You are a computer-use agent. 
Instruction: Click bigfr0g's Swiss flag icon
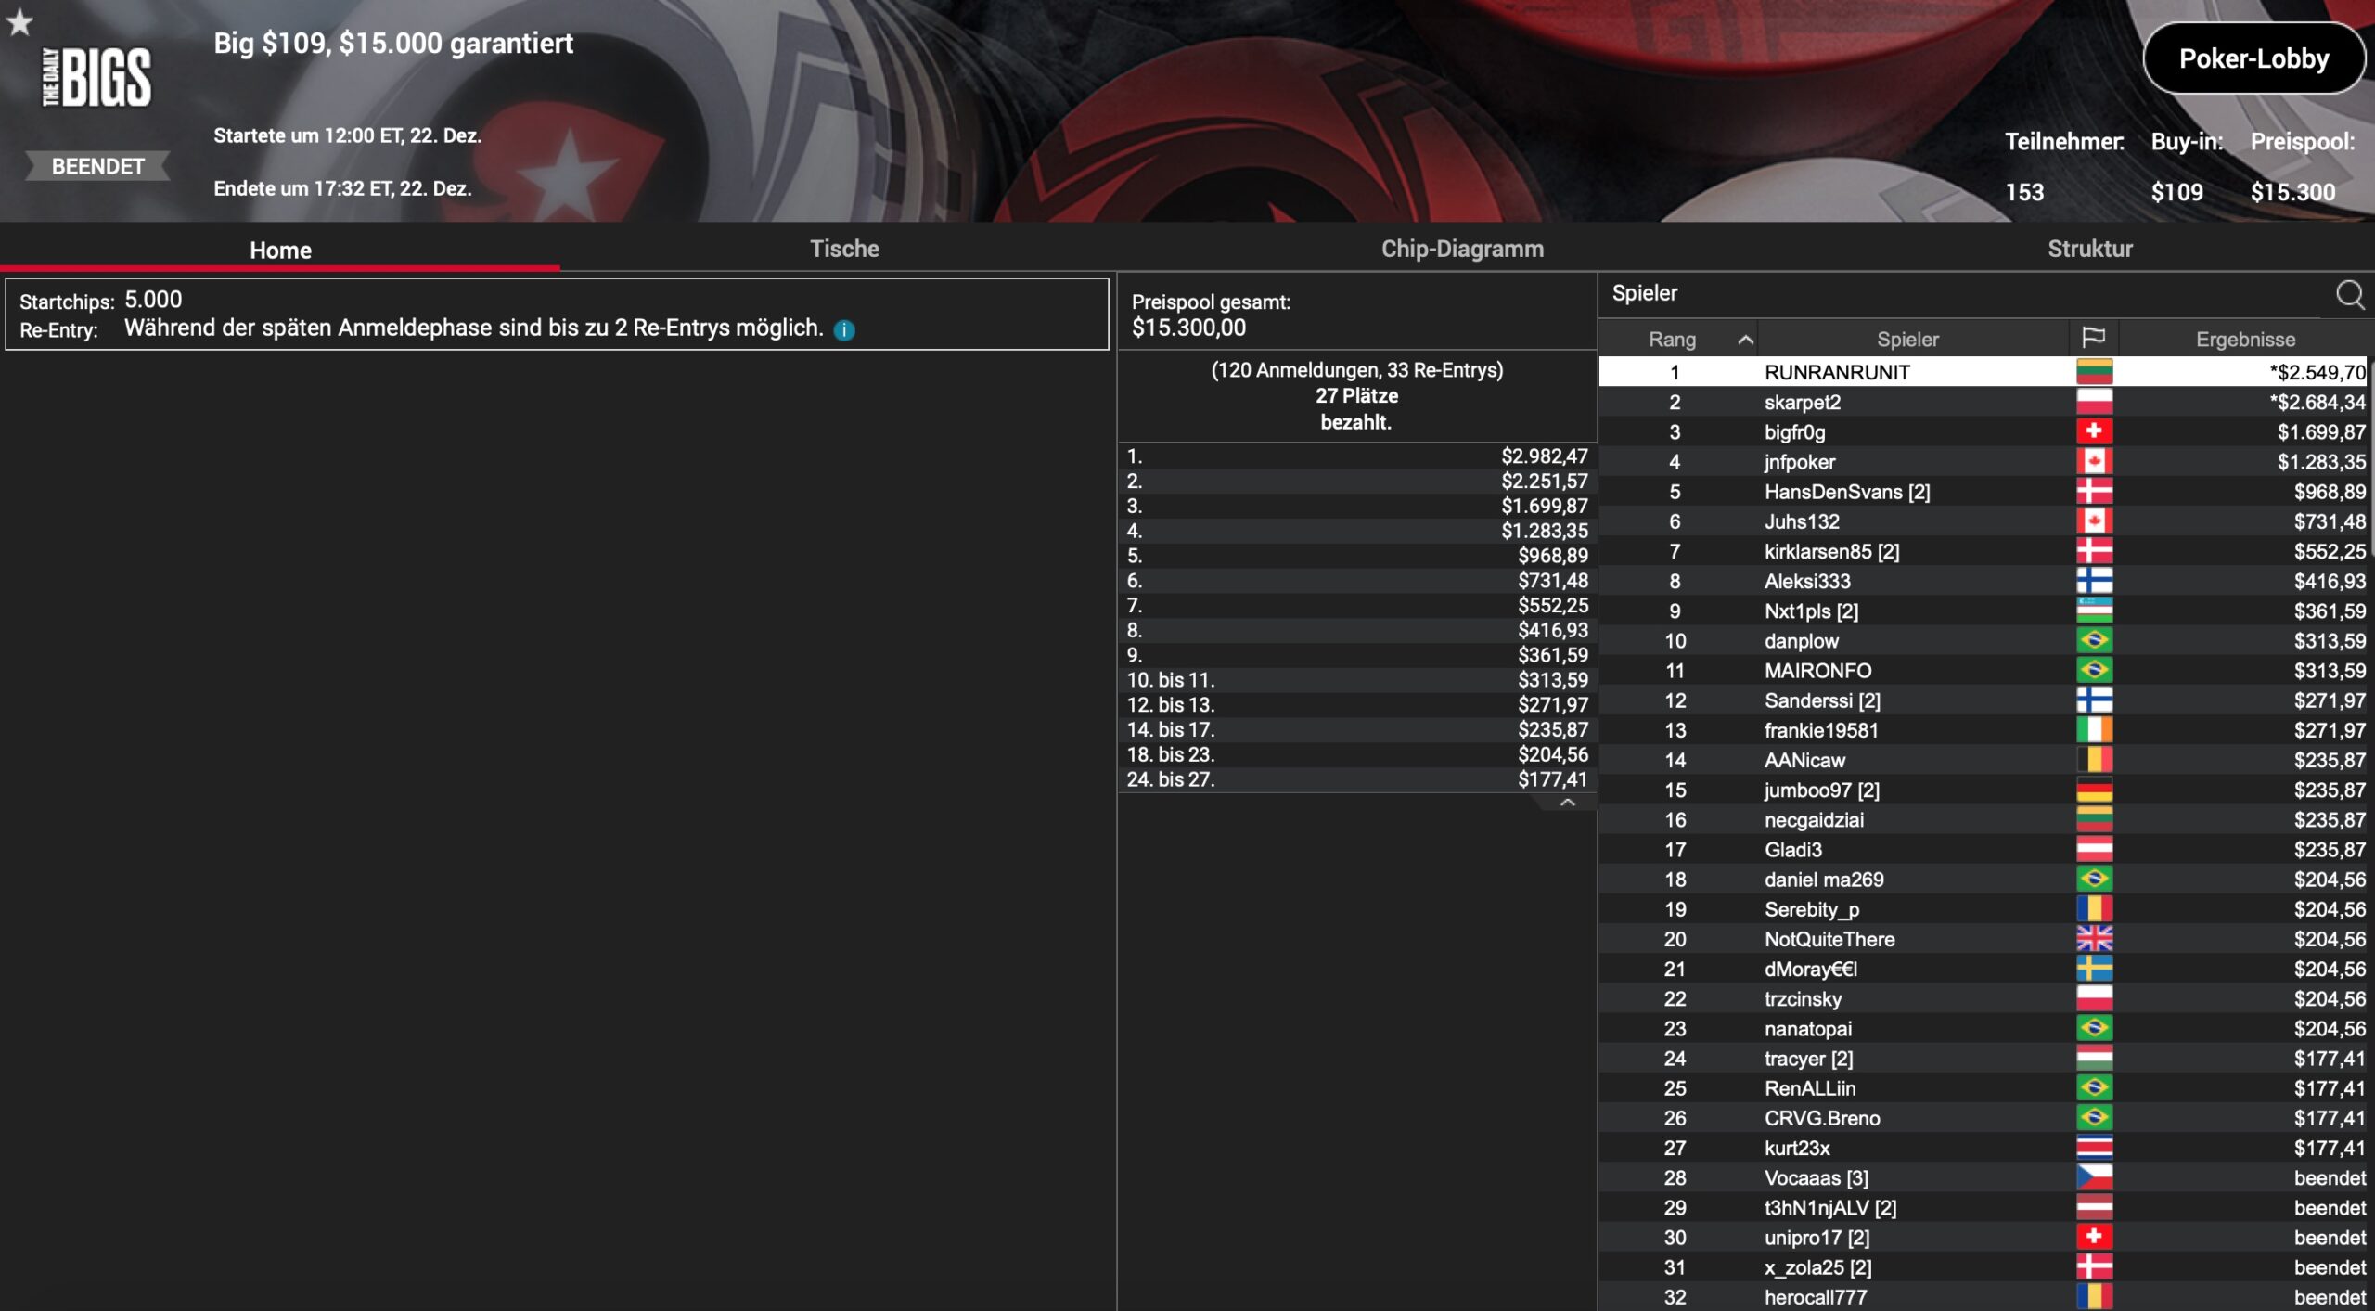(2094, 431)
